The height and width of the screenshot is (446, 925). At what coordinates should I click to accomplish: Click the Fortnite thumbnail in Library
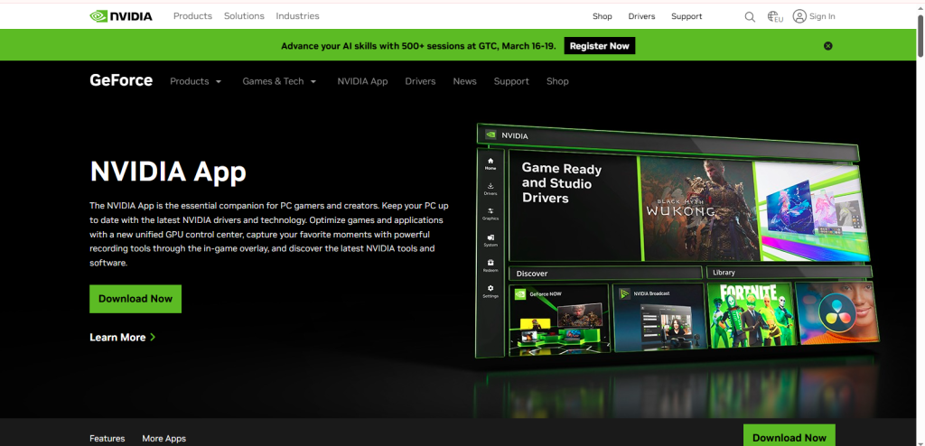[x=750, y=314]
